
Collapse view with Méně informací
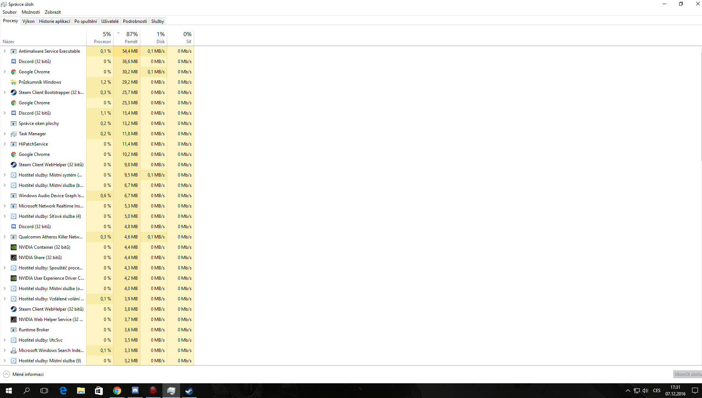coord(24,374)
